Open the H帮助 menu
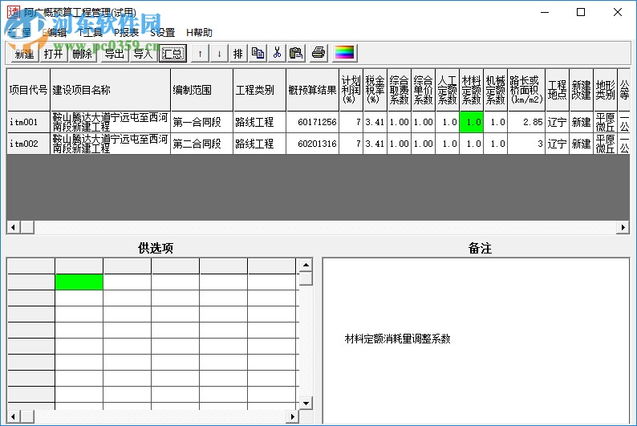The width and height of the screenshot is (637, 426). (199, 32)
